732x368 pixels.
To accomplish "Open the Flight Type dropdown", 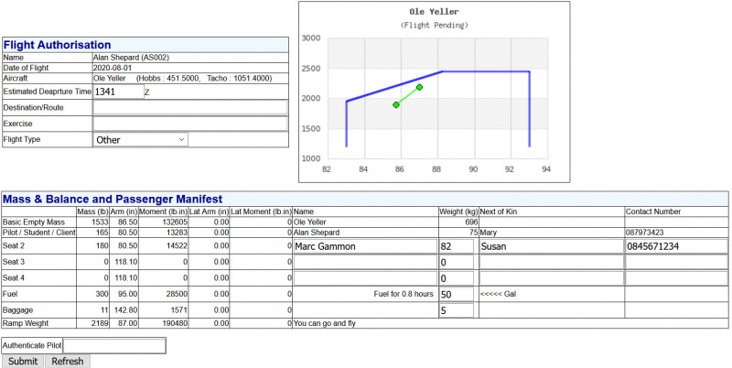I will coord(141,140).
